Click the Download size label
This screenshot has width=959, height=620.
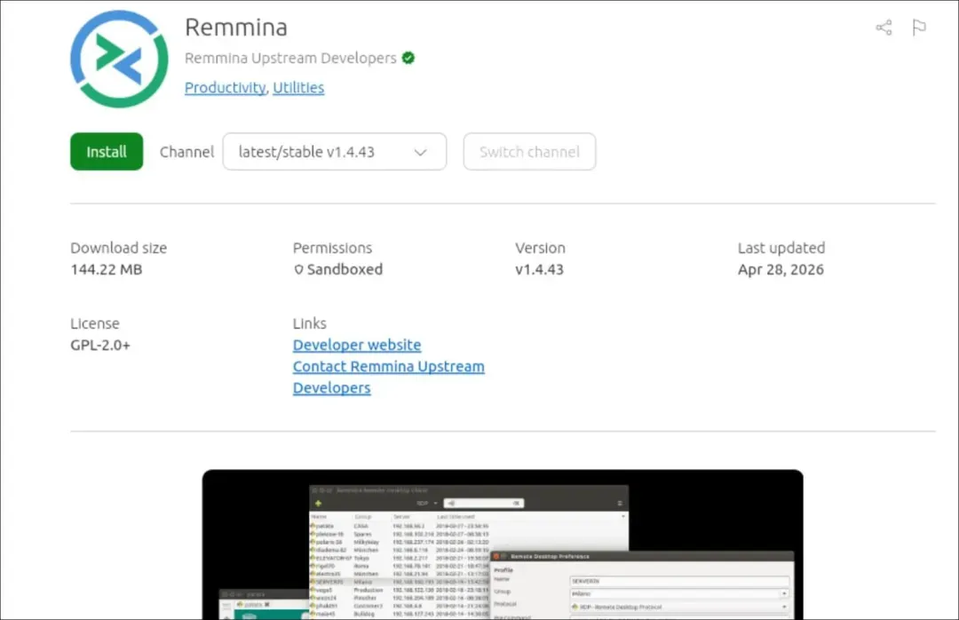pos(119,248)
